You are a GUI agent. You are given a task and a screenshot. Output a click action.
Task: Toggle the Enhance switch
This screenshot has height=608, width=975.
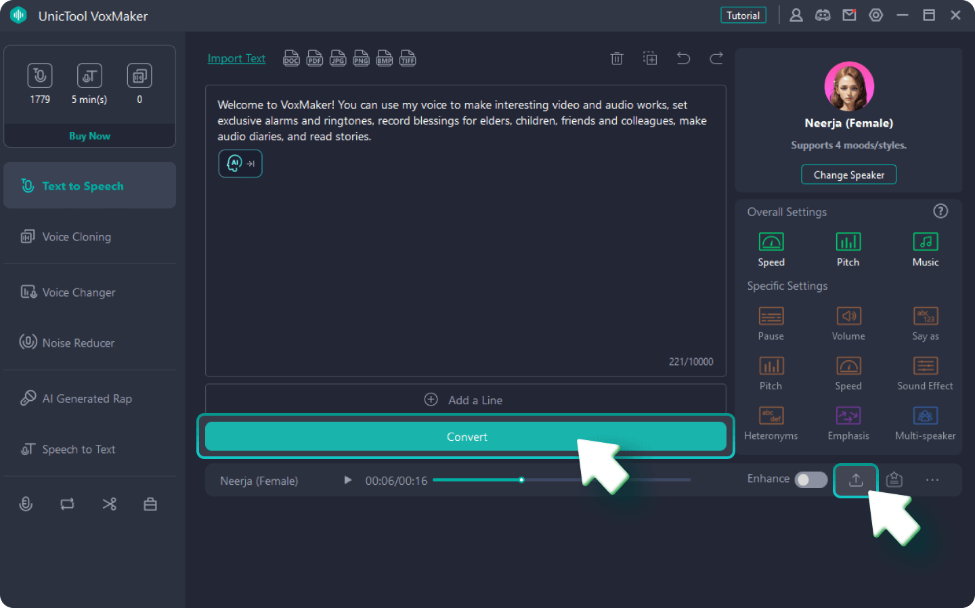811,479
